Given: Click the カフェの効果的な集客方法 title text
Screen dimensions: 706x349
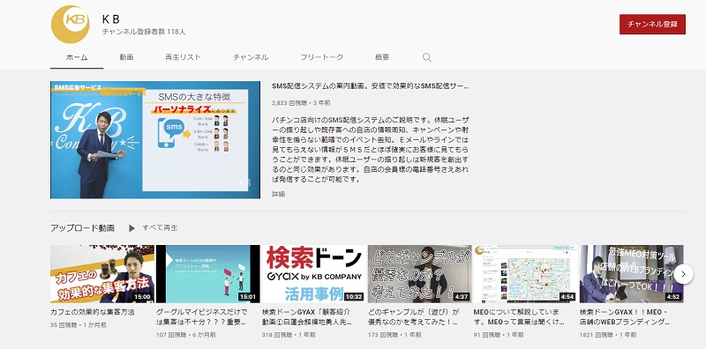Looking at the screenshot, I should pos(93,312).
